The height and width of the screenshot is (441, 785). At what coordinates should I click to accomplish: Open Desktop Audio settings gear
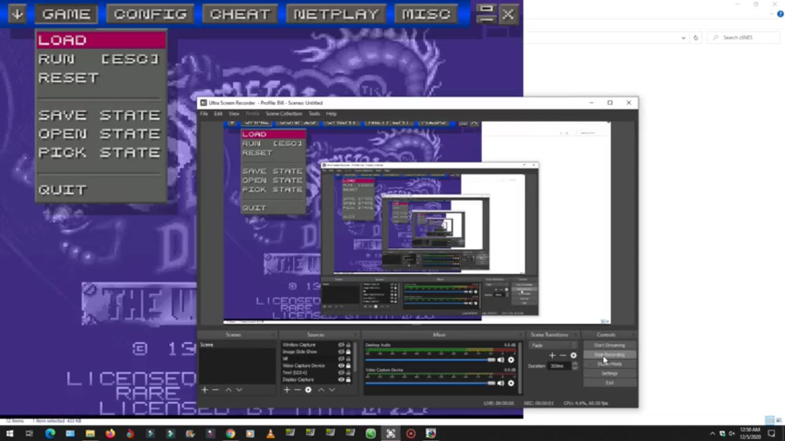coord(511,360)
